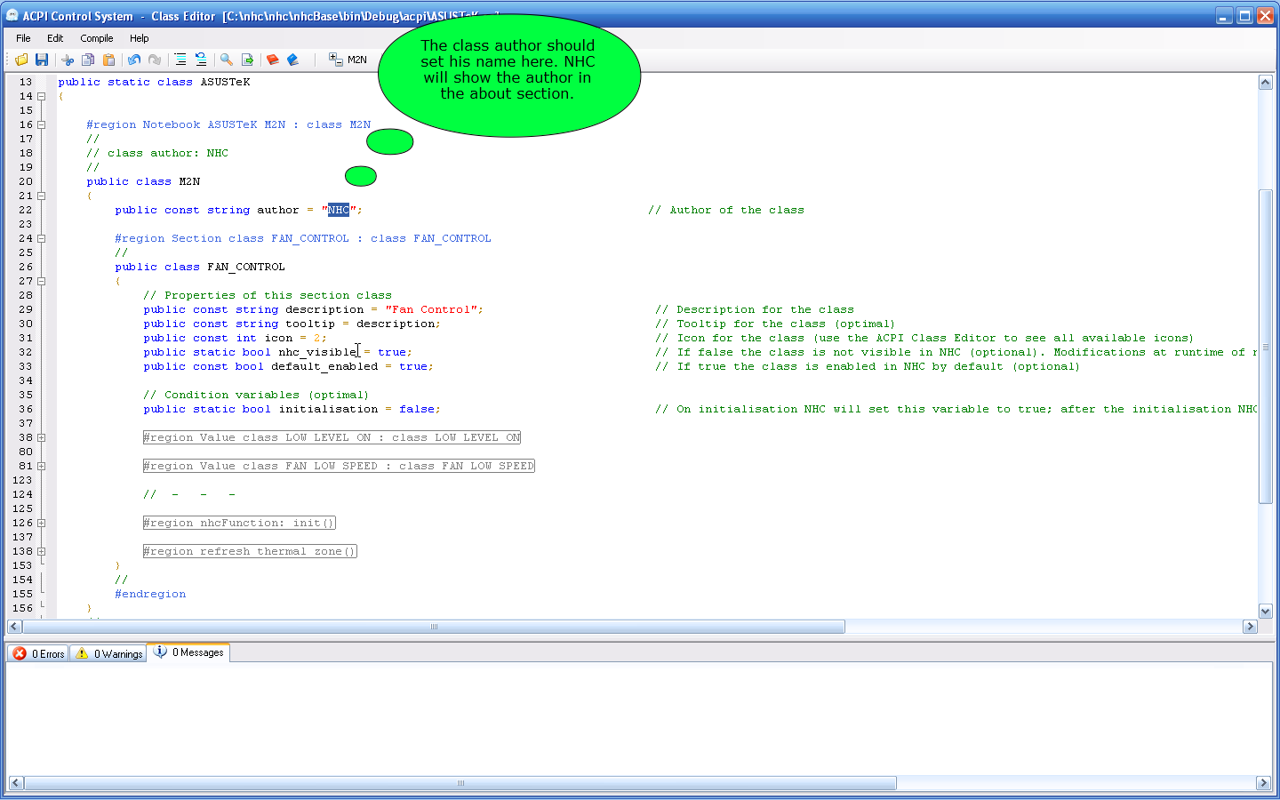Click the indent lines toolbar icon
Viewport: 1280px width, 800px height.
tap(180, 60)
